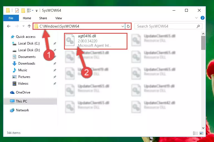The width and height of the screenshot is (214, 142).
Task: Go up one folder level
Action: (29, 26)
